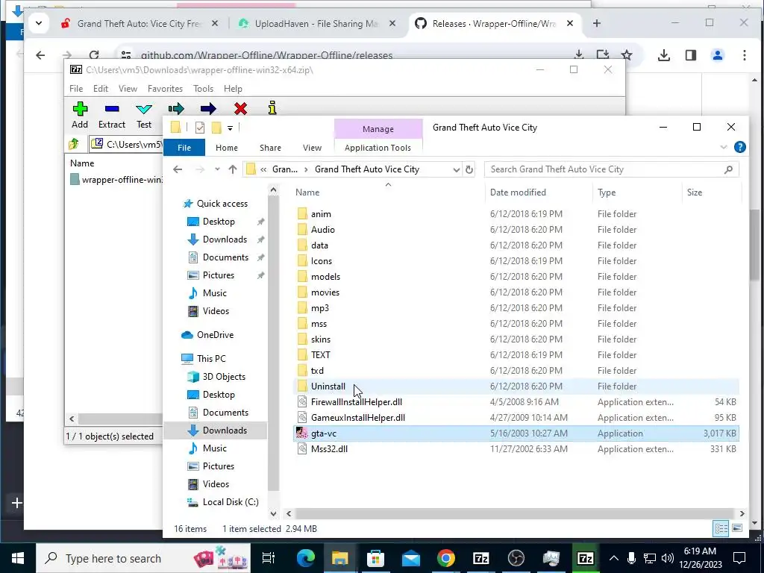Go up one folder level in Explorer
Image resolution: width=764 pixels, height=573 pixels.
(x=233, y=169)
